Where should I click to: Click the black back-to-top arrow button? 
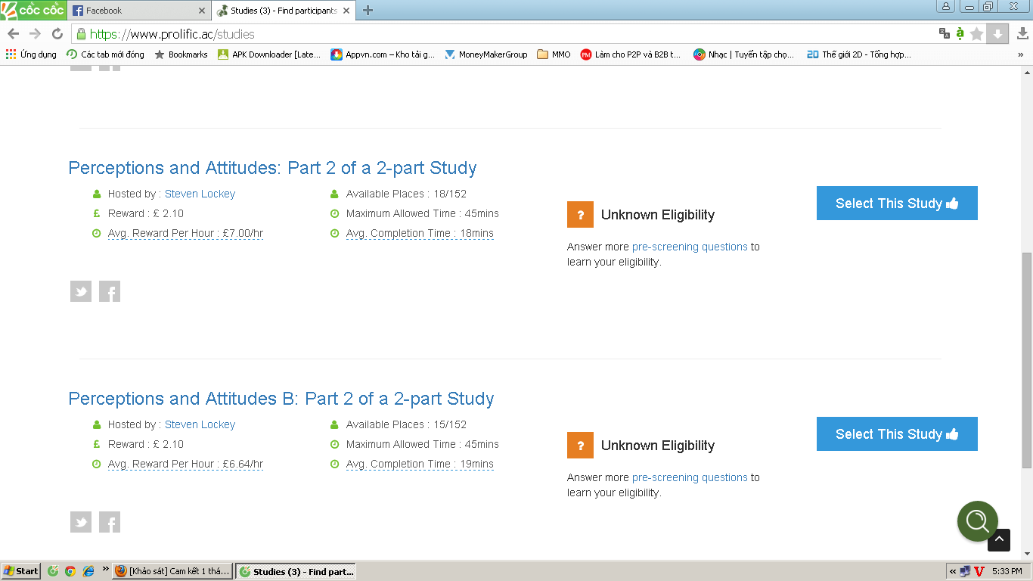click(999, 540)
